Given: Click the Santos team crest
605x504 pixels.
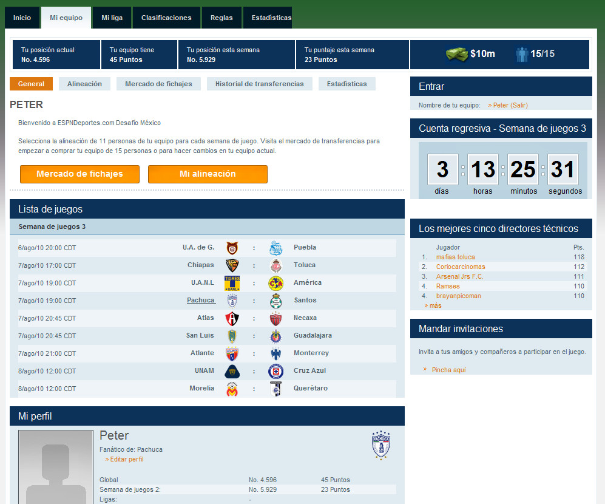Looking at the screenshot, I should (x=276, y=301).
